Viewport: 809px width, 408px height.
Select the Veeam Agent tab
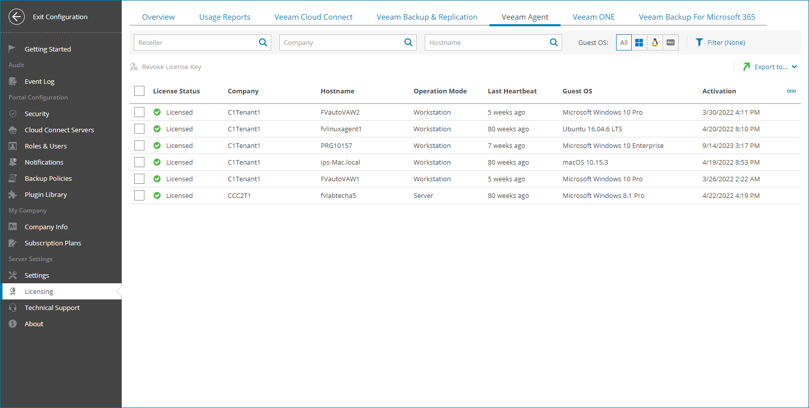point(525,17)
